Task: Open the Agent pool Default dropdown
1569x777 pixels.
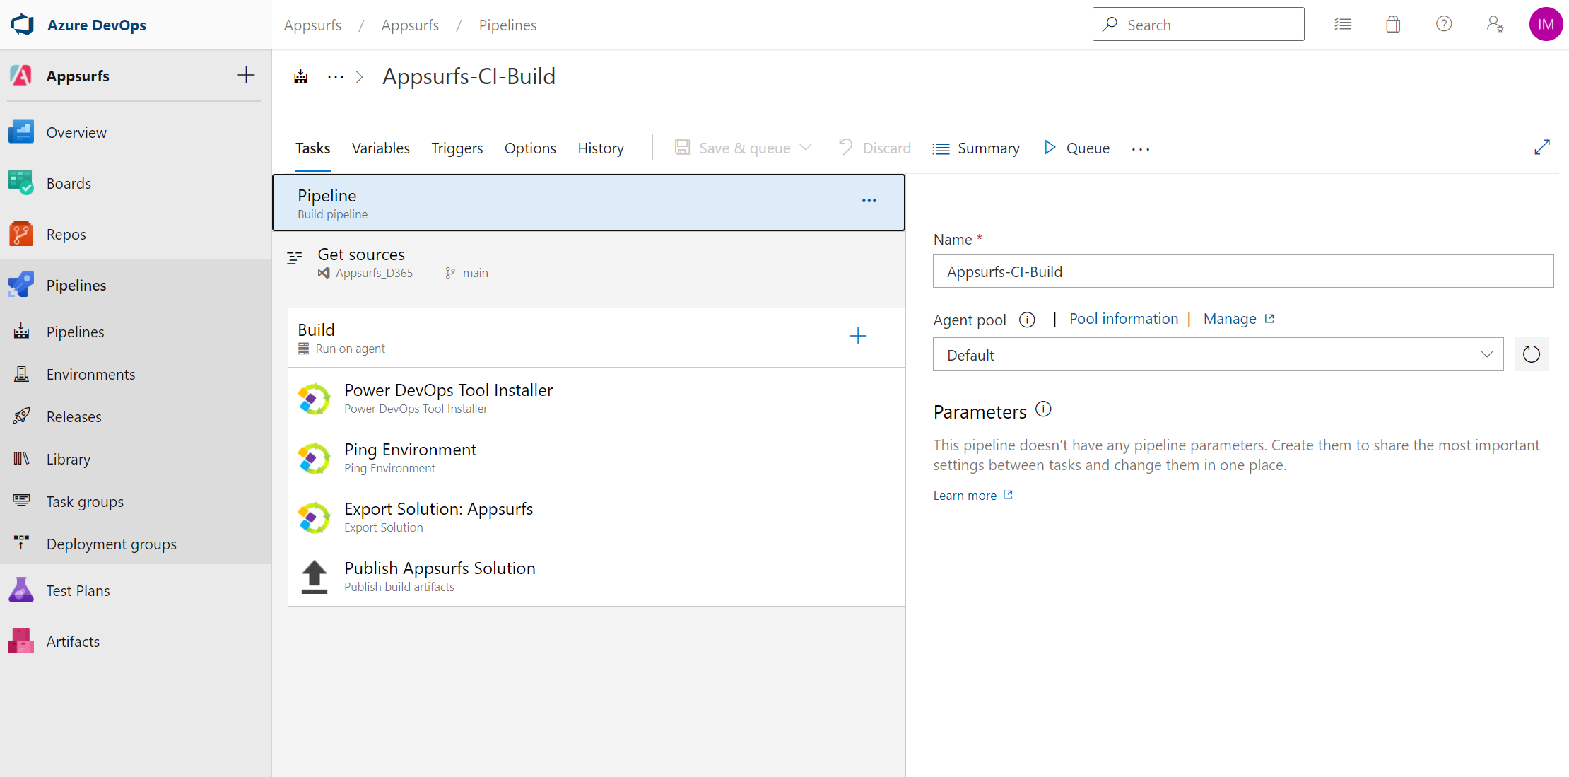Action: coord(1218,355)
